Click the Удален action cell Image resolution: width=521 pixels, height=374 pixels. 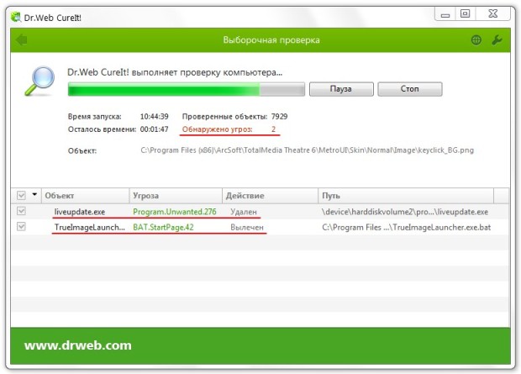(244, 212)
